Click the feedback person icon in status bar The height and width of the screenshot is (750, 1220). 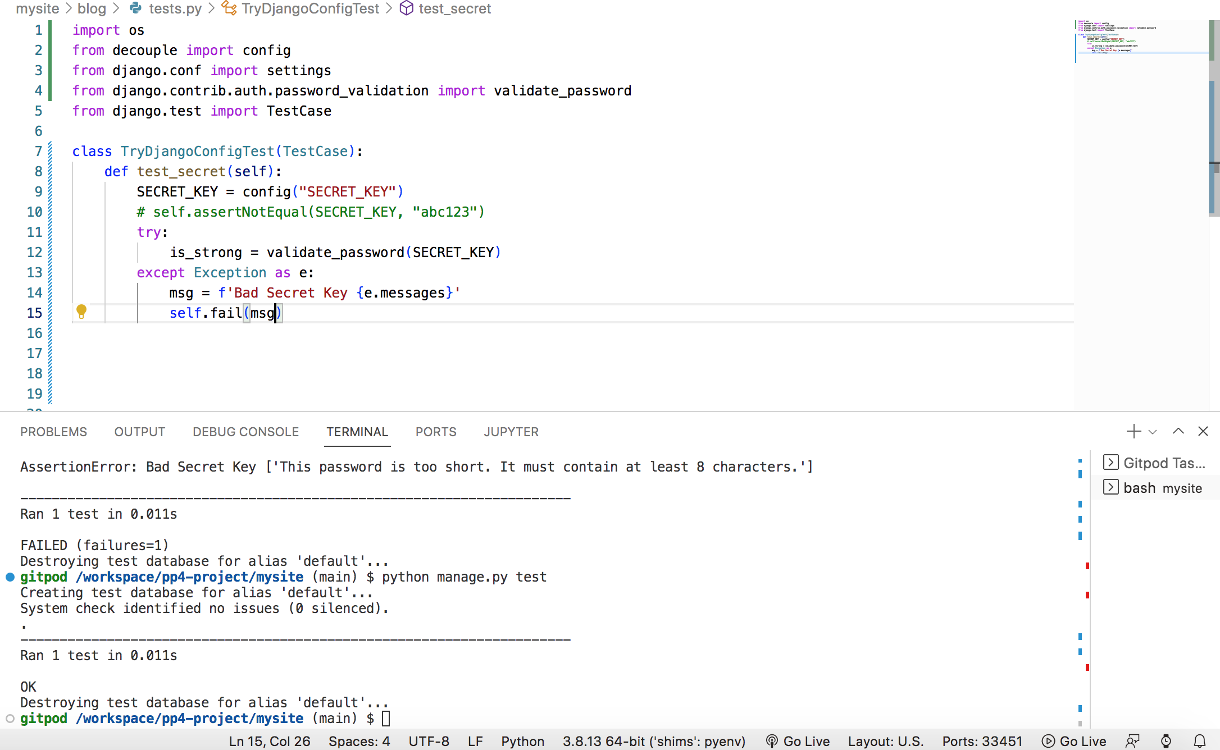(1133, 741)
